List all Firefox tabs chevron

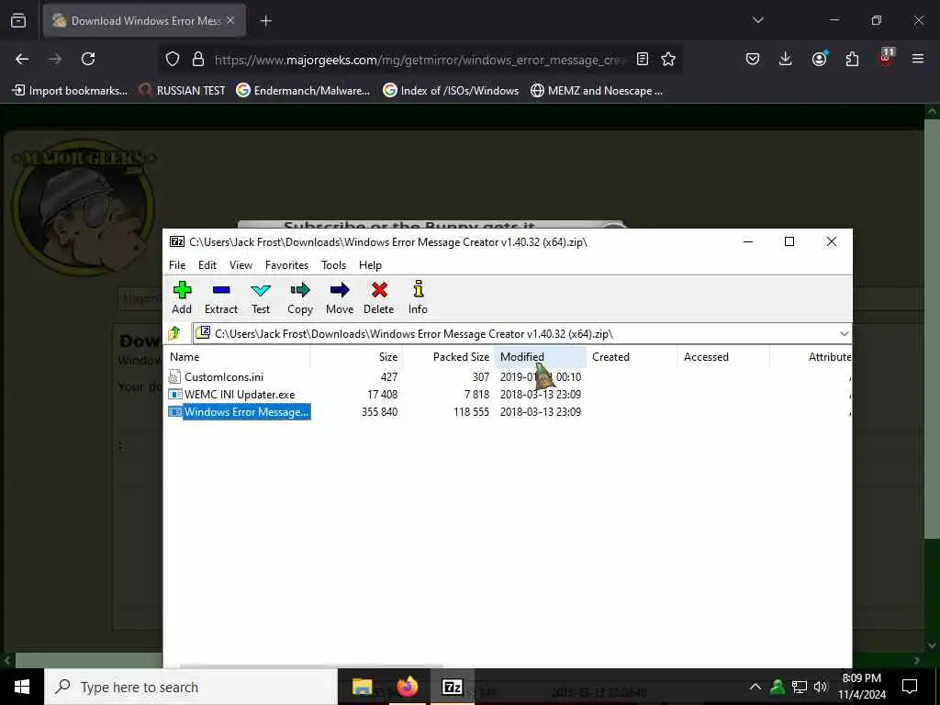tap(757, 20)
